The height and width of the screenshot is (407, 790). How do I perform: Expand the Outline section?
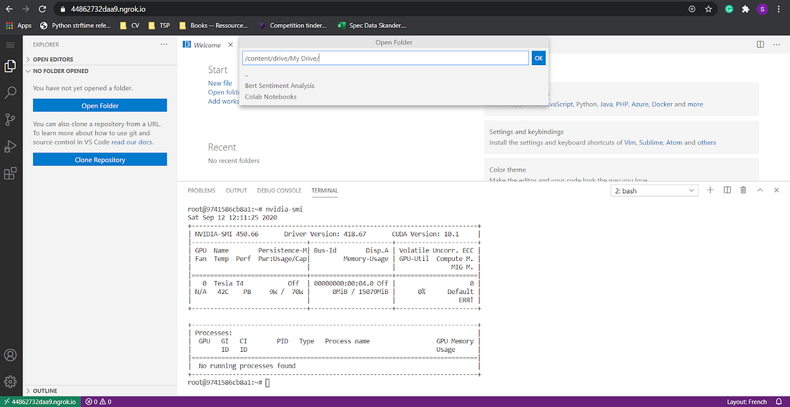pos(46,391)
